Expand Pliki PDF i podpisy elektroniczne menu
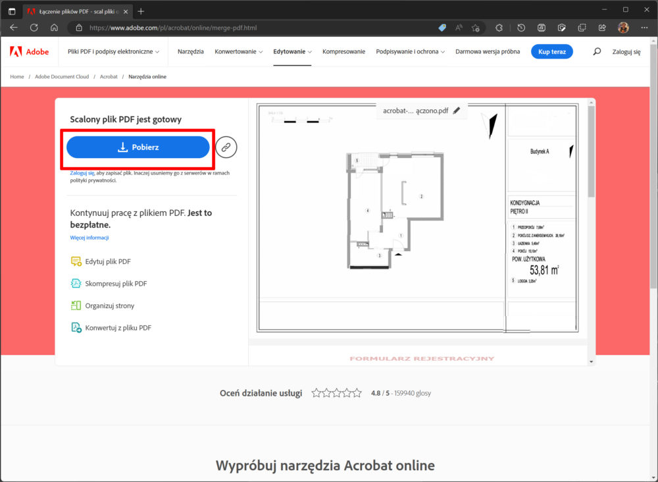Screen dimensions: 658x482 coord(113,51)
